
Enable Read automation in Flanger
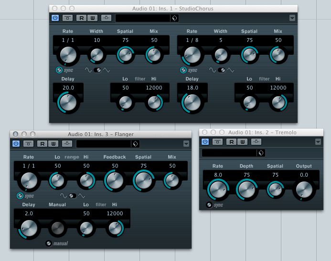coord(42,143)
